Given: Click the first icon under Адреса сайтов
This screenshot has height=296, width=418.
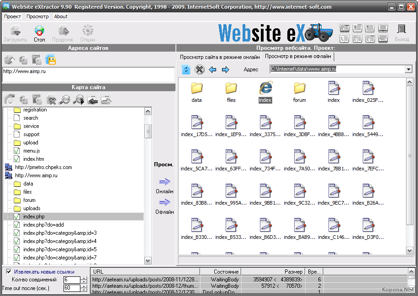Looking at the screenshot, I should 10,59.
